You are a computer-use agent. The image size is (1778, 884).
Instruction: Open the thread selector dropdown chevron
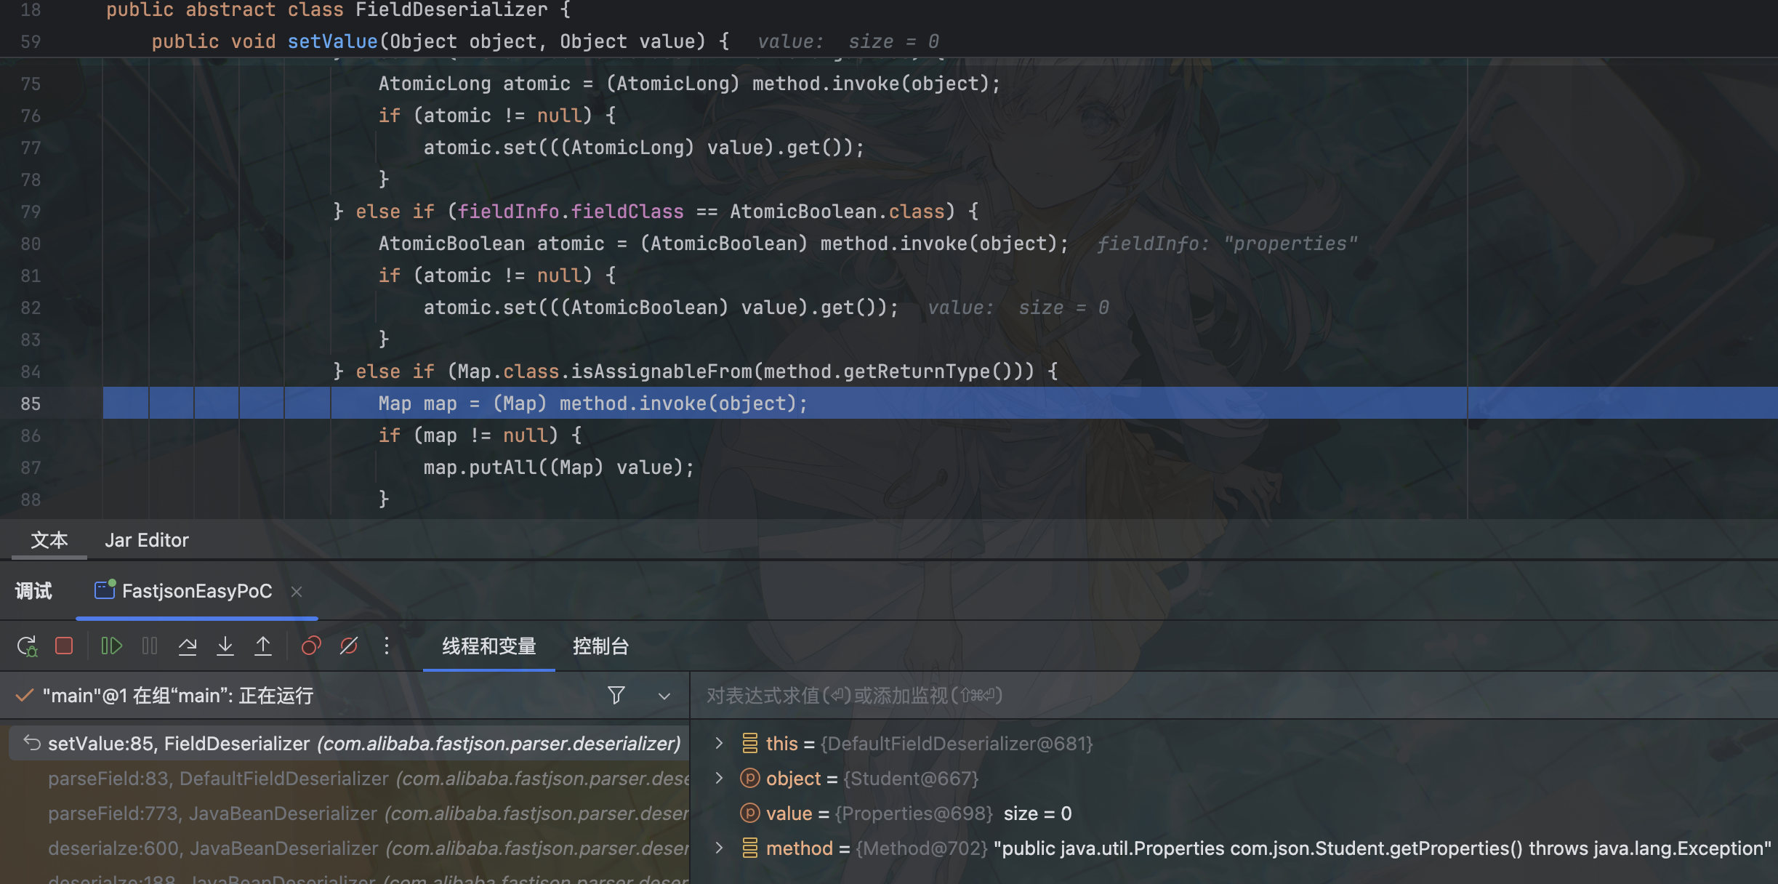pos(664,696)
